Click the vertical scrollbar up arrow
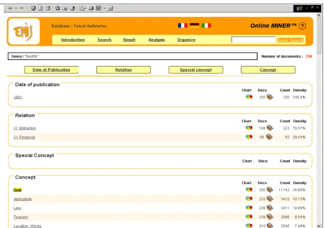The height and width of the screenshot is (228, 324). point(319,15)
